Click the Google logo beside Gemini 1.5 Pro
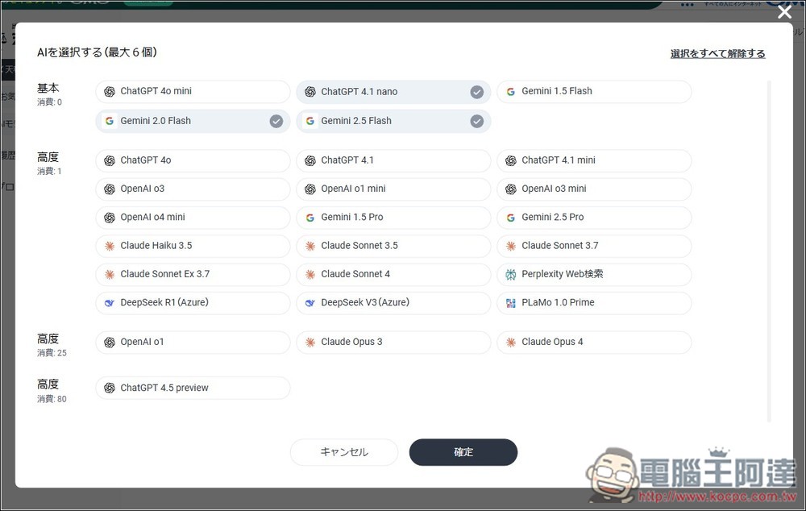Viewport: 806px width, 511px height. 310,218
